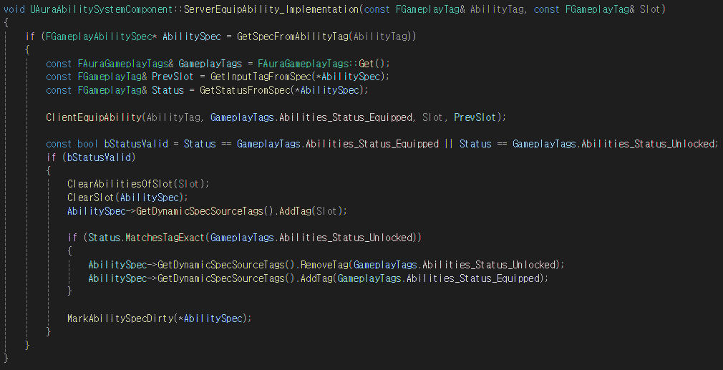Click PrevSlot variable in its declaration
The height and width of the screenshot is (370, 723).
tap(173, 77)
